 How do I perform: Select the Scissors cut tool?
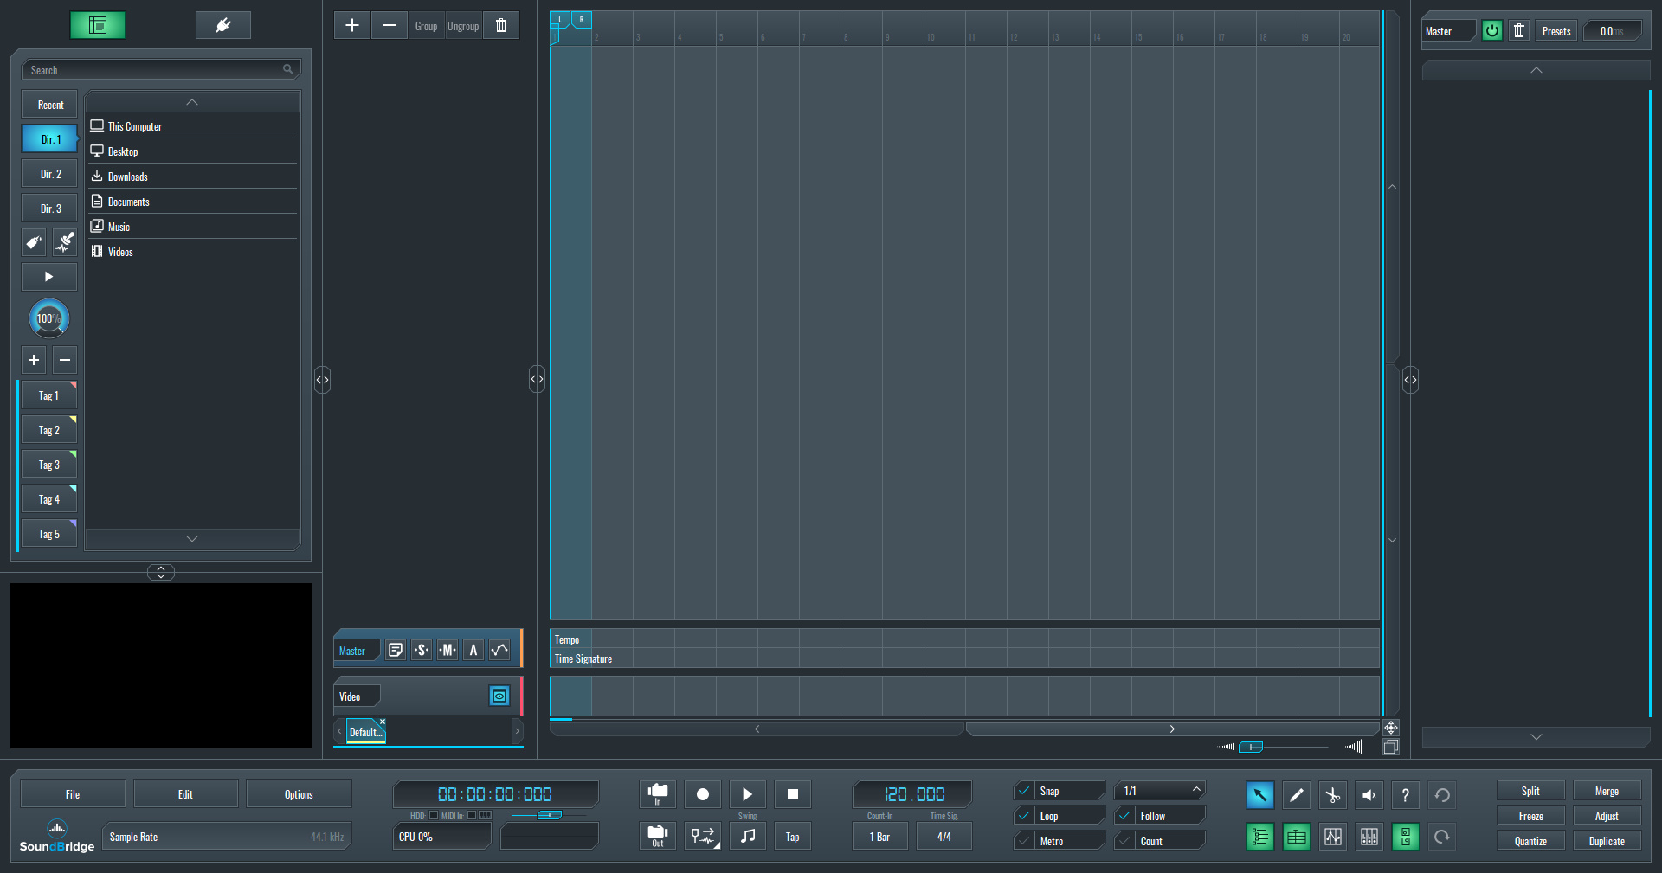coord(1332,795)
